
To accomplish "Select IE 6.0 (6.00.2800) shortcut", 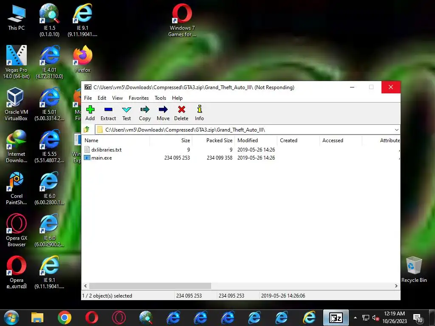I will [49, 188].
